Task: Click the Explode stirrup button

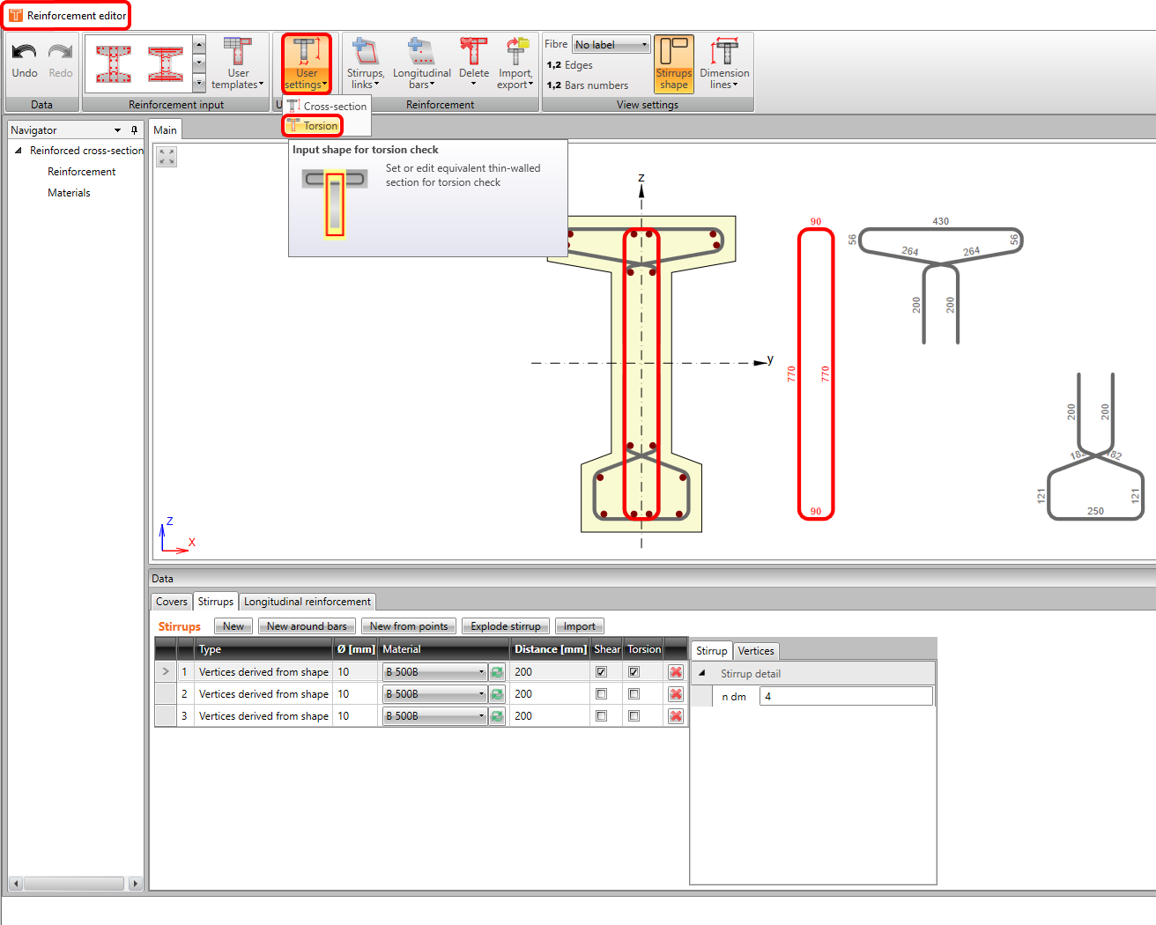Action: (x=506, y=626)
